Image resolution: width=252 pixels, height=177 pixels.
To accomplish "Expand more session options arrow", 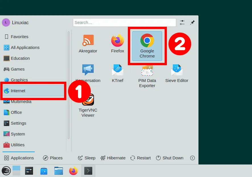I will [192, 158].
